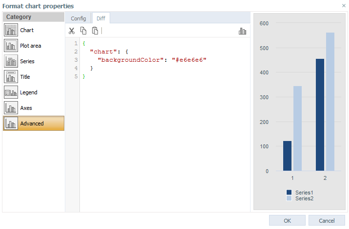Select the Advanced category

34,123
